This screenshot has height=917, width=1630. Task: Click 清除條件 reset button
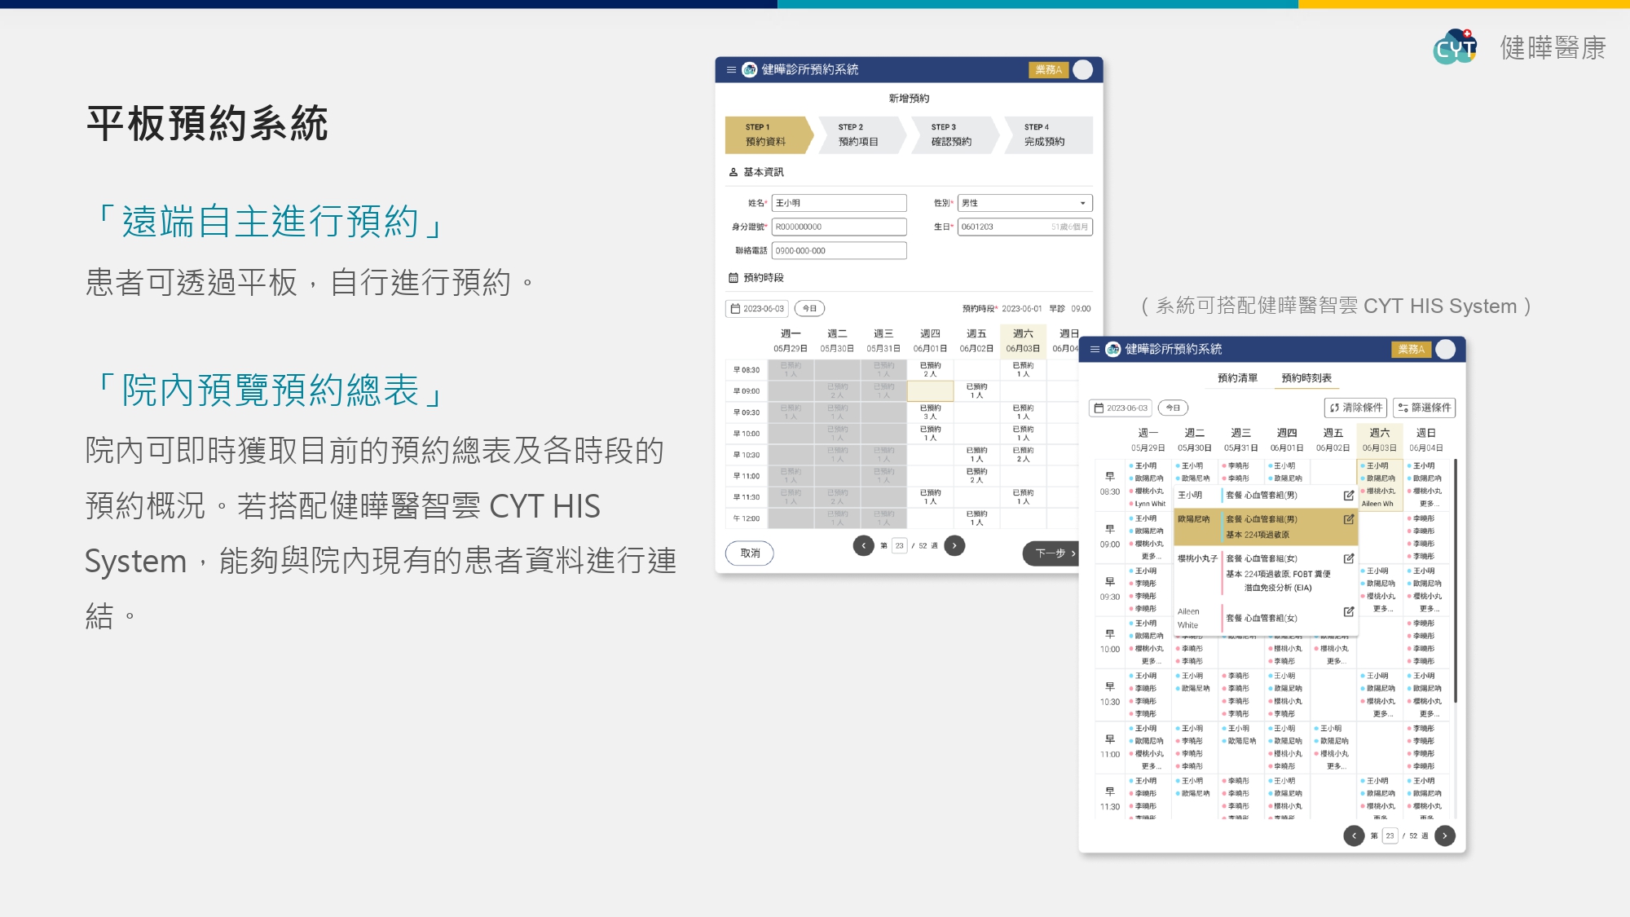pos(1355,408)
